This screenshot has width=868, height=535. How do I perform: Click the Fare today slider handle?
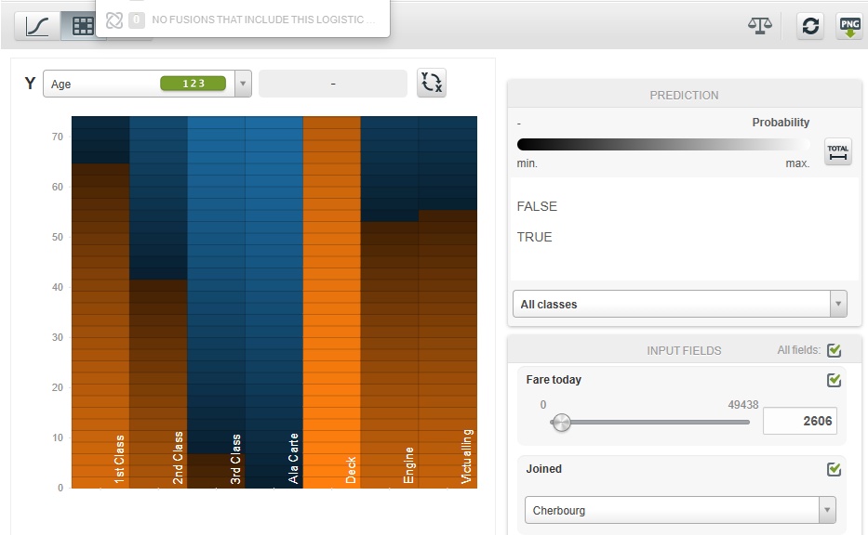point(560,423)
